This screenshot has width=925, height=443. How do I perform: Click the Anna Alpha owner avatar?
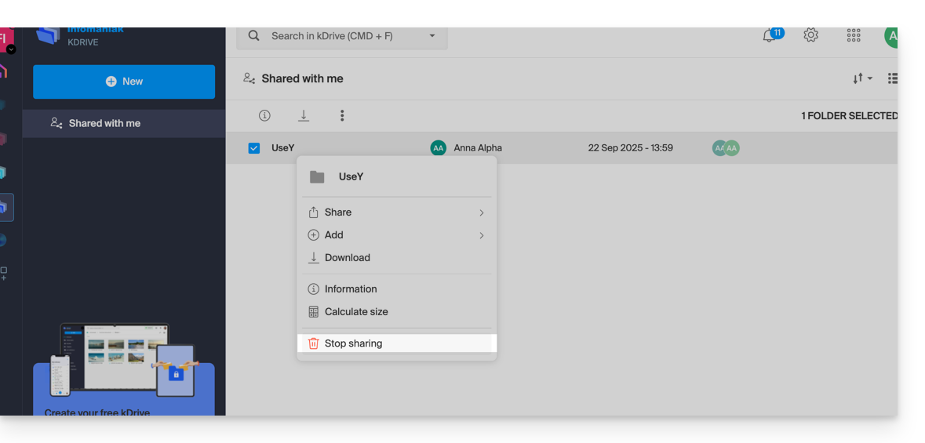pyautogui.click(x=438, y=148)
